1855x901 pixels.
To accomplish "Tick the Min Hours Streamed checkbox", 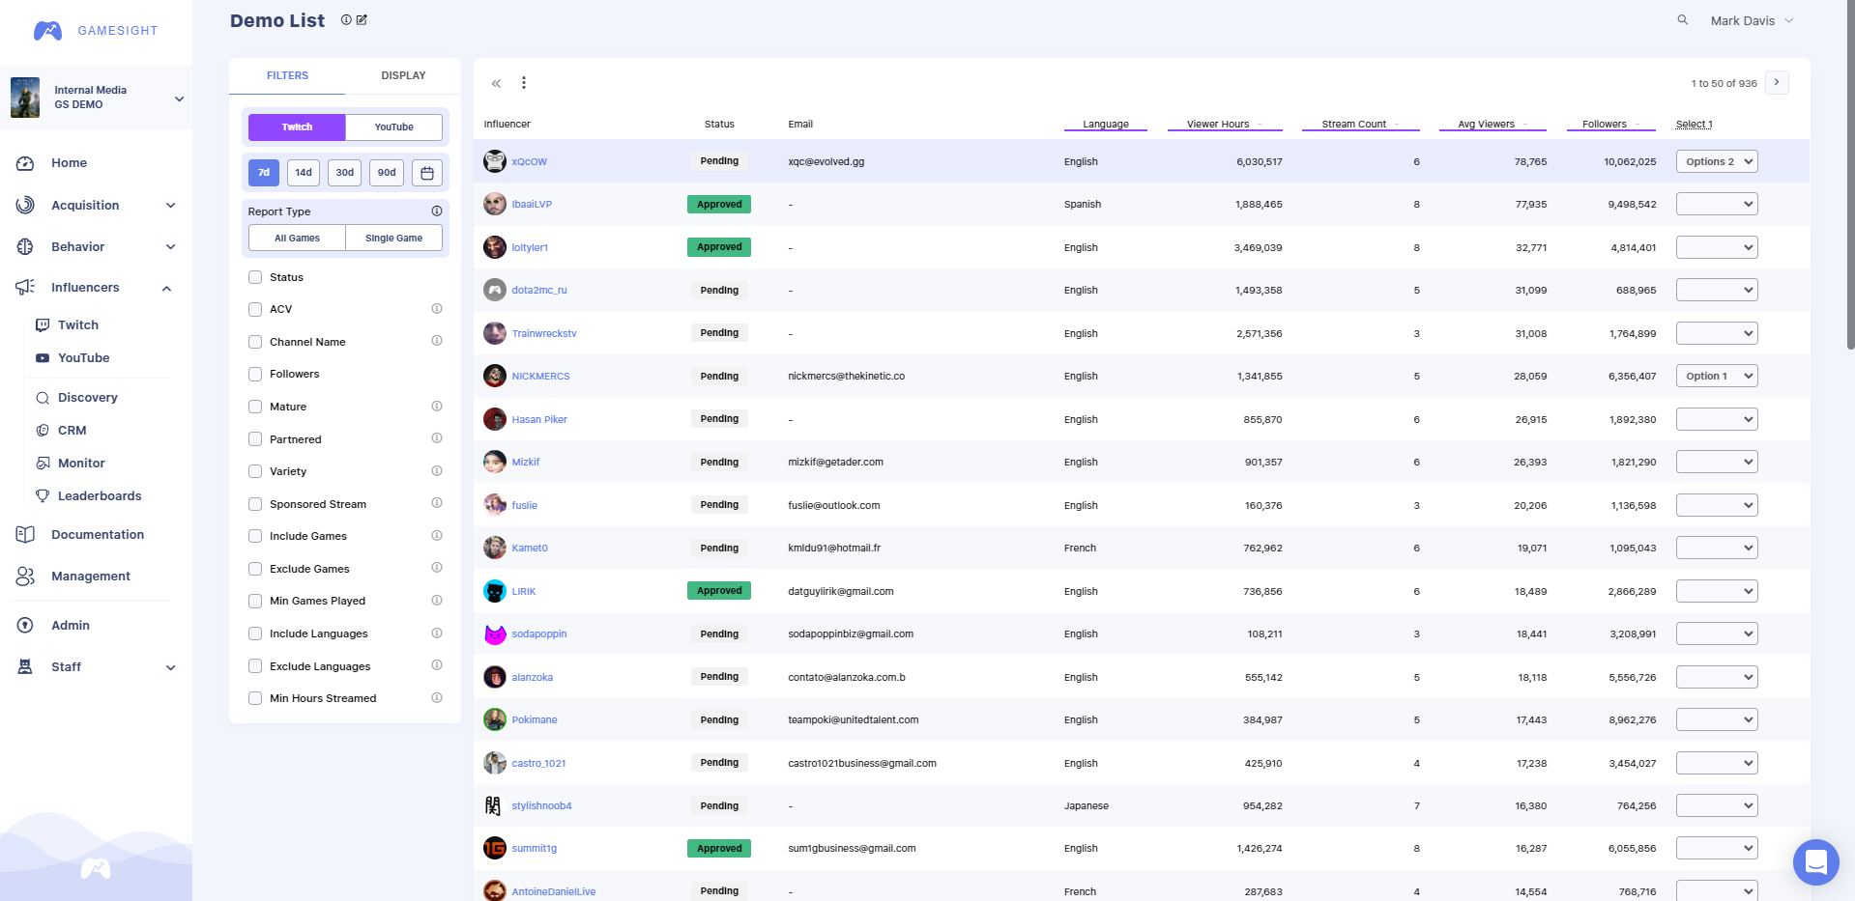I will click(x=255, y=698).
